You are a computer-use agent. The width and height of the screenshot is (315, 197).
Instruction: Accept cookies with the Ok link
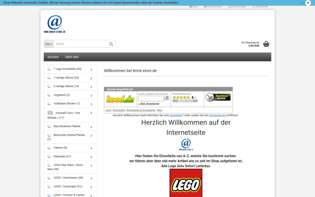click(x=302, y=3)
